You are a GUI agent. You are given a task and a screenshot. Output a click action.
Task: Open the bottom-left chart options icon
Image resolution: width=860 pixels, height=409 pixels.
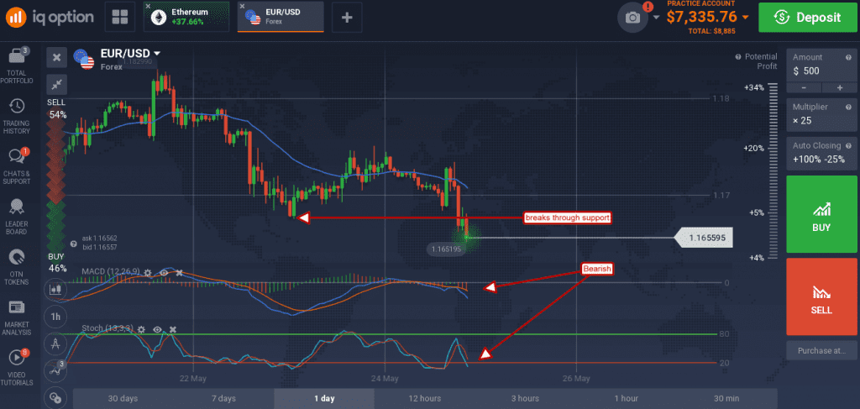coord(55,398)
